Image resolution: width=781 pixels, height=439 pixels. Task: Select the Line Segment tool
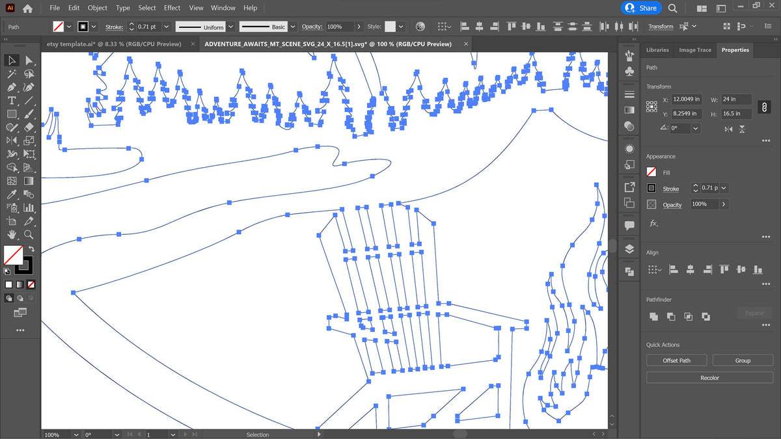pyautogui.click(x=29, y=101)
